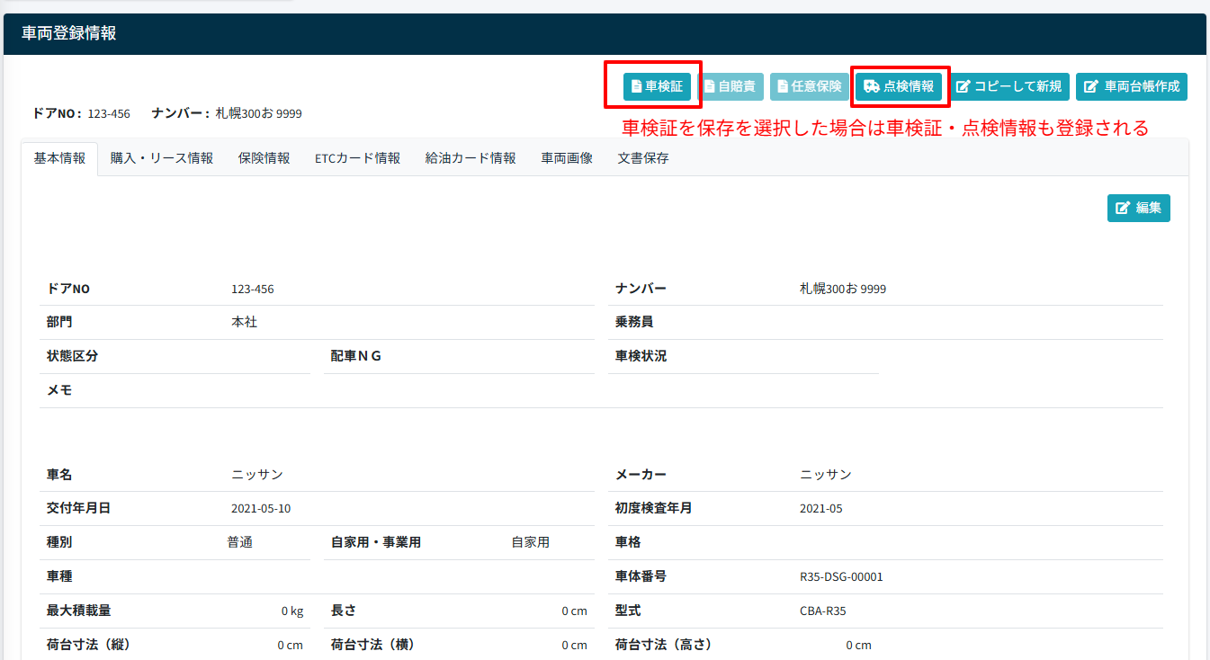Select chassis number R35-DSG-00001
Screen dimensions: 1210x660
click(841, 577)
